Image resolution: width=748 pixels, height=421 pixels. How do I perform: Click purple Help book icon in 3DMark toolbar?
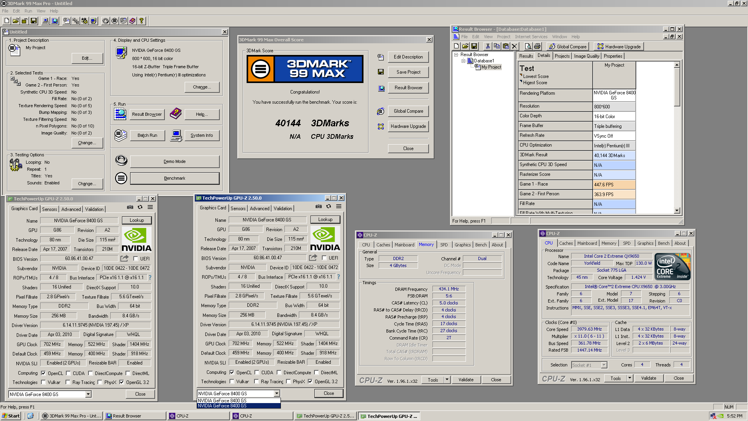132,21
